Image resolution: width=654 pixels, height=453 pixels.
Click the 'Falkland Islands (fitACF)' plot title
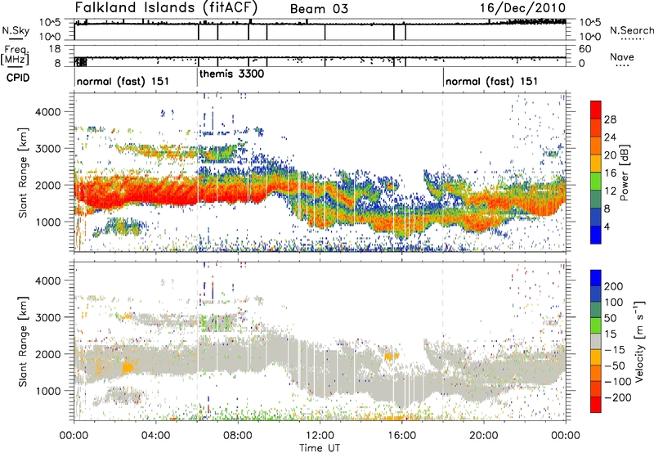[166, 8]
